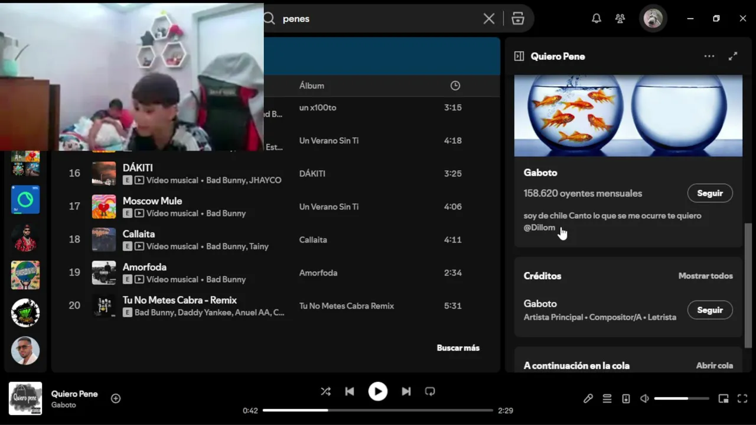
Task: Follow Gaboto in the artist card
Action: [710, 193]
